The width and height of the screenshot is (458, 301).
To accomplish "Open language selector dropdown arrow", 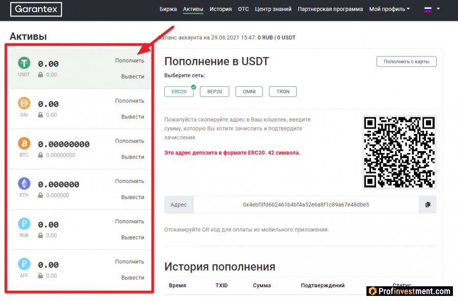I will click(x=438, y=9).
